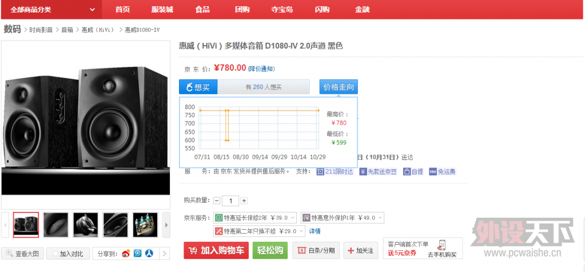Click the red swap-not-repair service icon
The width and height of the screenshot is (585, 272).
tap(218, 231)
